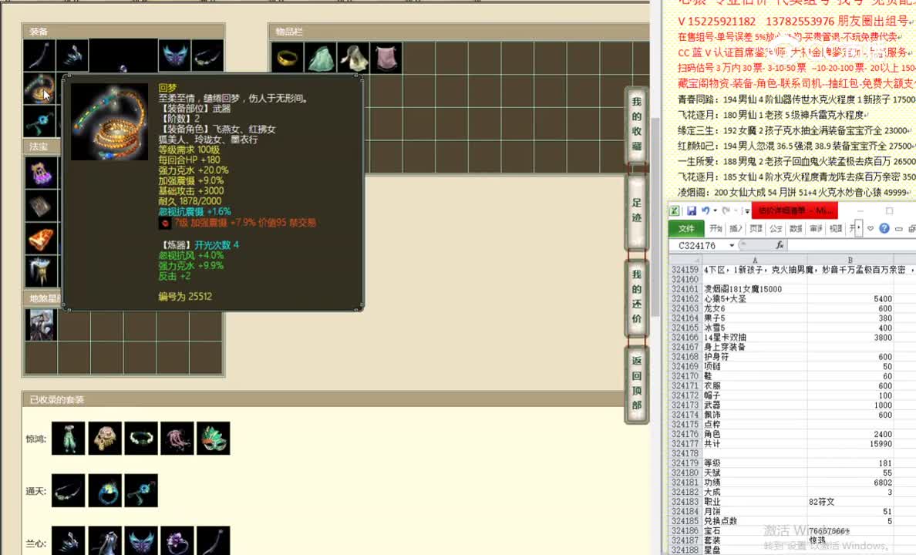Click the Insert Function fx icon
The width and height of the screenshot is (916, 555).
[780, 245]
